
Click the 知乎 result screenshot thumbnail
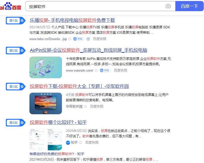pos(46,139)
